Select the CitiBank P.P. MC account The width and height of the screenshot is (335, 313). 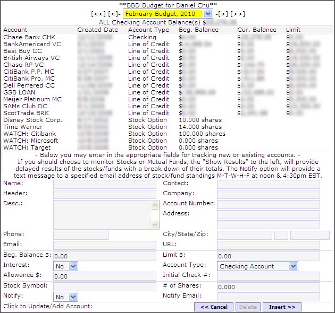[29, 72]
